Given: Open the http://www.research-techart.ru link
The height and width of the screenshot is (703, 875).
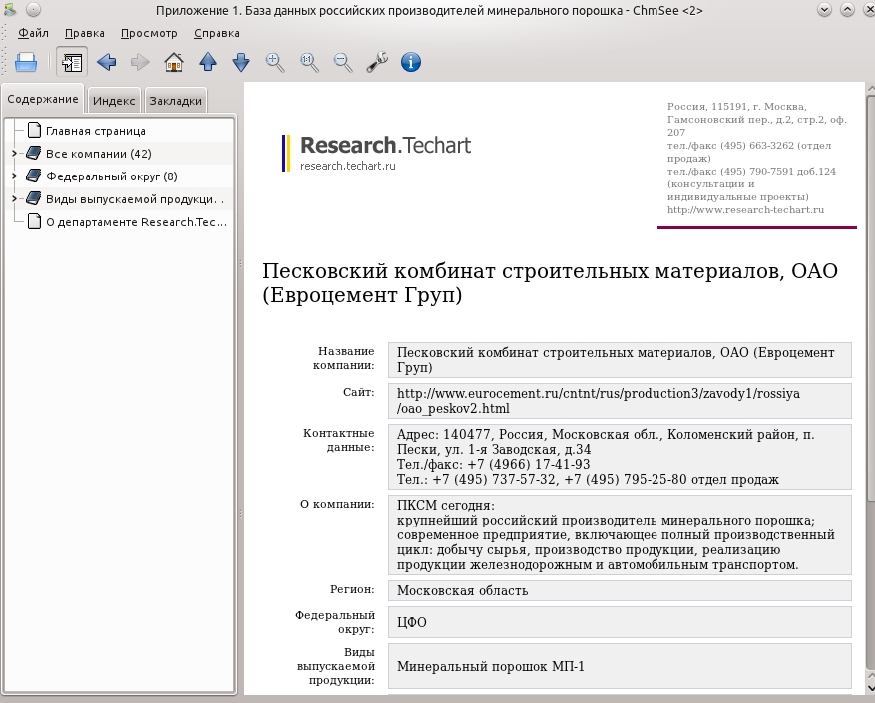Looking at the screenshot, I should [x=745, y=210].
